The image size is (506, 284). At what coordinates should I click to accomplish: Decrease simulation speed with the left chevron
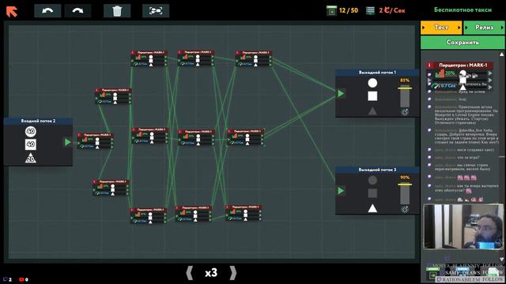(190, 273)
